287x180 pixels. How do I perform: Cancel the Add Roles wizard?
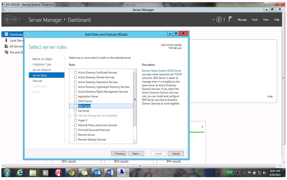click(176, 154)
